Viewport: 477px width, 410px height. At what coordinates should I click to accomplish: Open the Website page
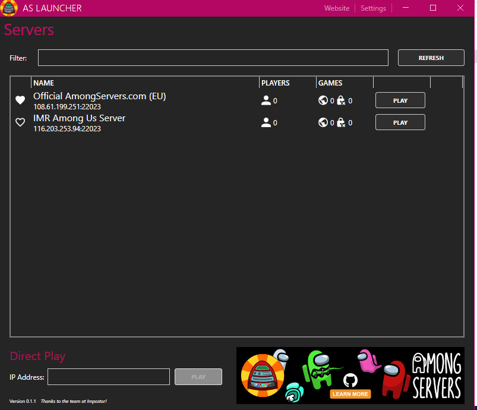point(337,8)
